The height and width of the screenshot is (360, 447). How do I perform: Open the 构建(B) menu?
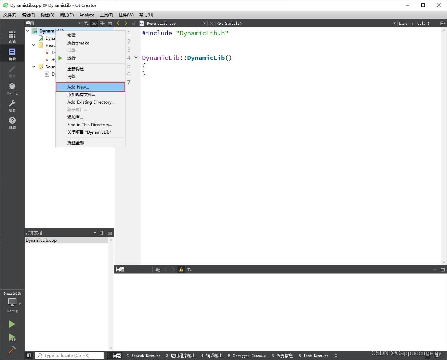(x=47, y=15)
